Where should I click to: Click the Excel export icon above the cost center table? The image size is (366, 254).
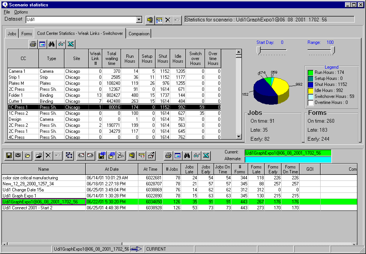pyautogui.click(x=70, y=44)
